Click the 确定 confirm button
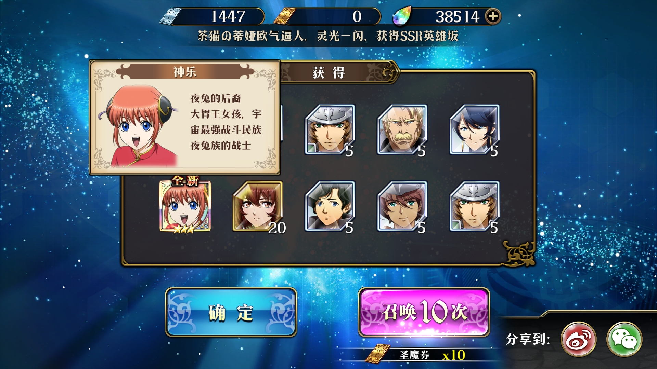The height and width of the screenshot is (369, 657). [x=231, y=312]
